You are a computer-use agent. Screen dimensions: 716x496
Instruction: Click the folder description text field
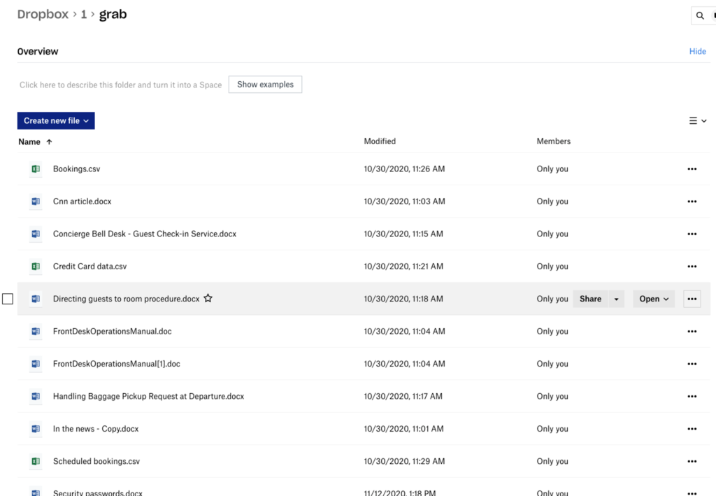[120, 85]
